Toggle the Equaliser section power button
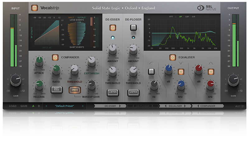This screenshot has width=249, height=143. click(172, 58)
